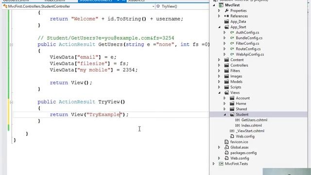
Task: Select RouteConfig.cs file
Action: pyautogui.click(x=248, y=49)
